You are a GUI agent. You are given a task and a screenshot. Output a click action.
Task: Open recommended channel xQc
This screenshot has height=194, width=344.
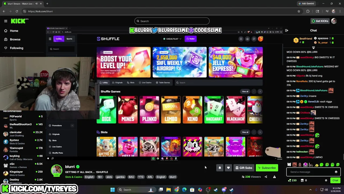pyautogui.click(x=23, y=165)
